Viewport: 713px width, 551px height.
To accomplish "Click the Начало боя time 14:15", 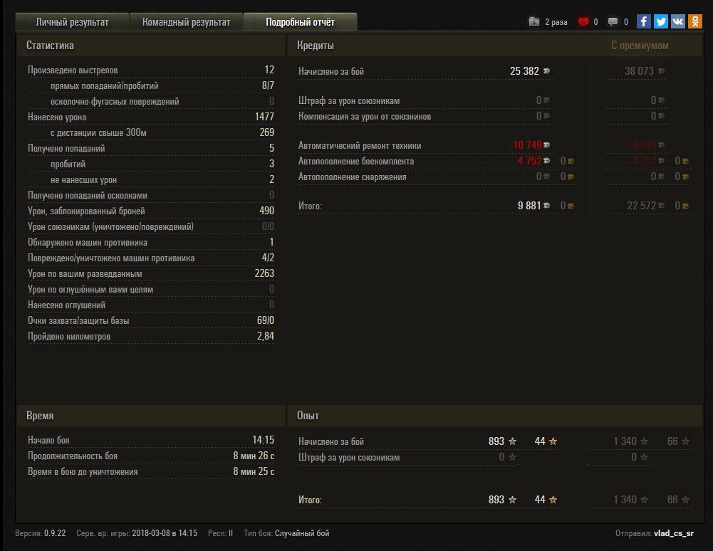I will coord(264,440).
